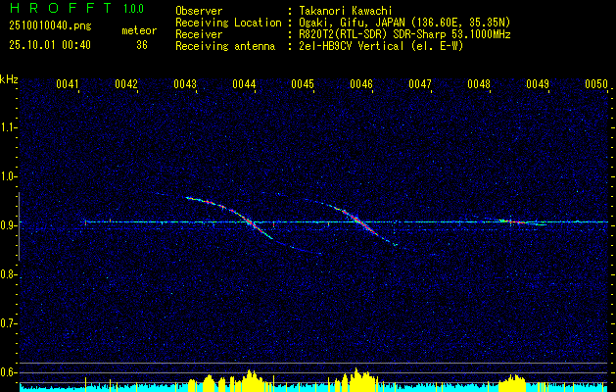This screenshot has width=616, height=392.
Task: Click the kHz axis unit label
Action: (9, 79)
